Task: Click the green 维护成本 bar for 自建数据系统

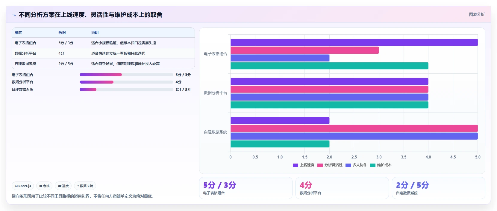Action: pyautogui.click(x=280, y=144)
